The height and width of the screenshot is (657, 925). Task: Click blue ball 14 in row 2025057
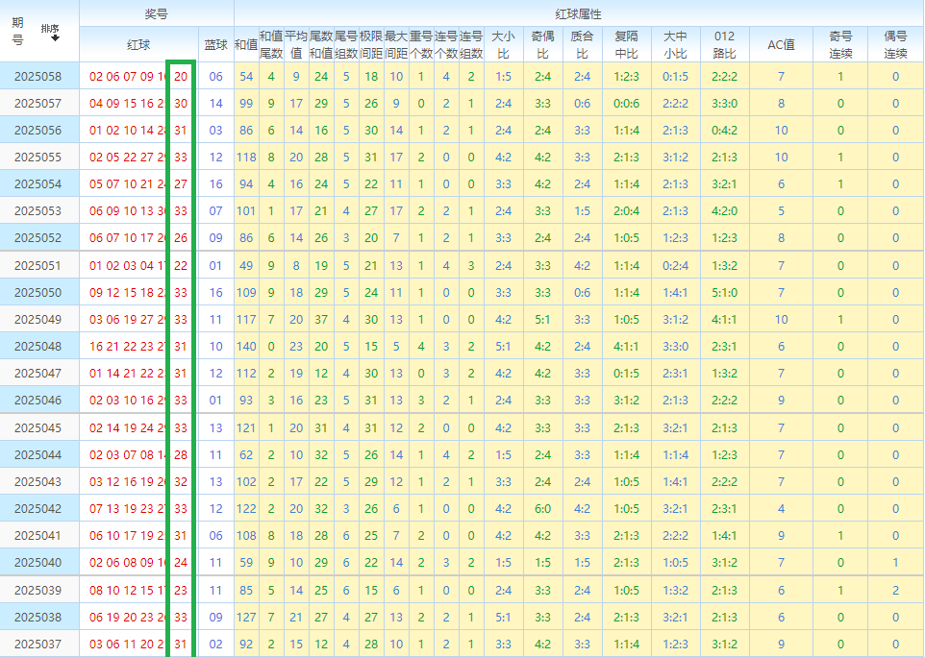tap(216, 103)
